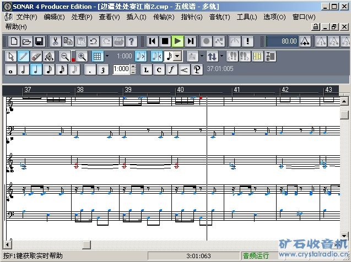Open the fretboard display icon

pos(257,56)
